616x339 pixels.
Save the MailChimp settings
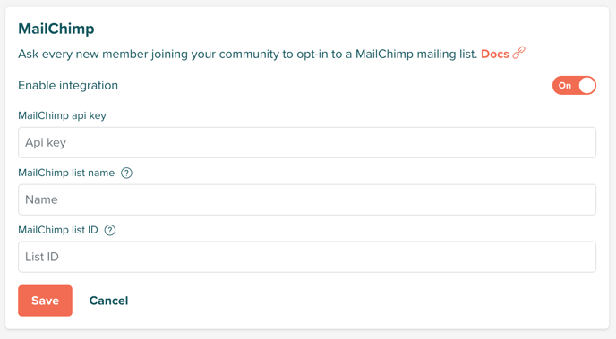(45, 301)
